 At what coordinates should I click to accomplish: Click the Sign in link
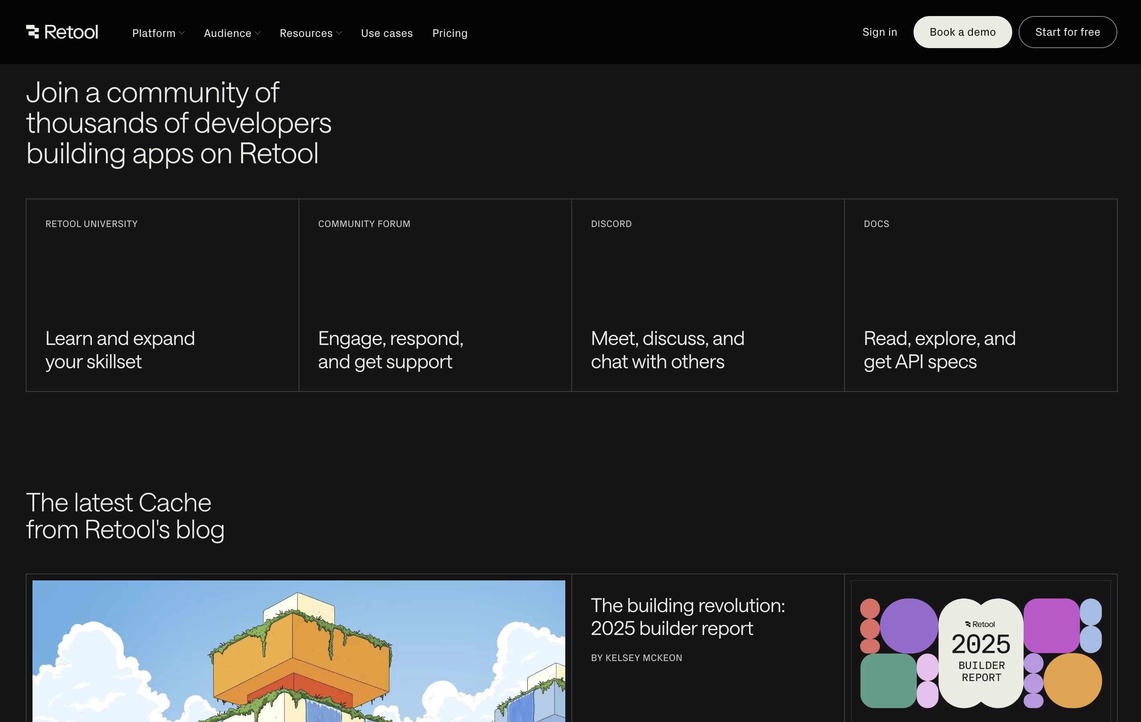pyautogui.click(x=879, y=32)
